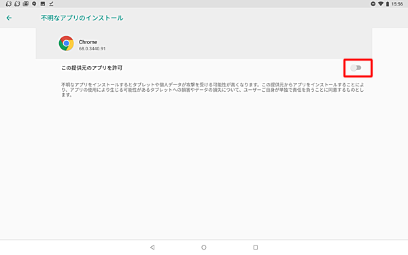Click the download complete checkmark icon
Viewport: 408px width, 255px height.
(51, 3)
